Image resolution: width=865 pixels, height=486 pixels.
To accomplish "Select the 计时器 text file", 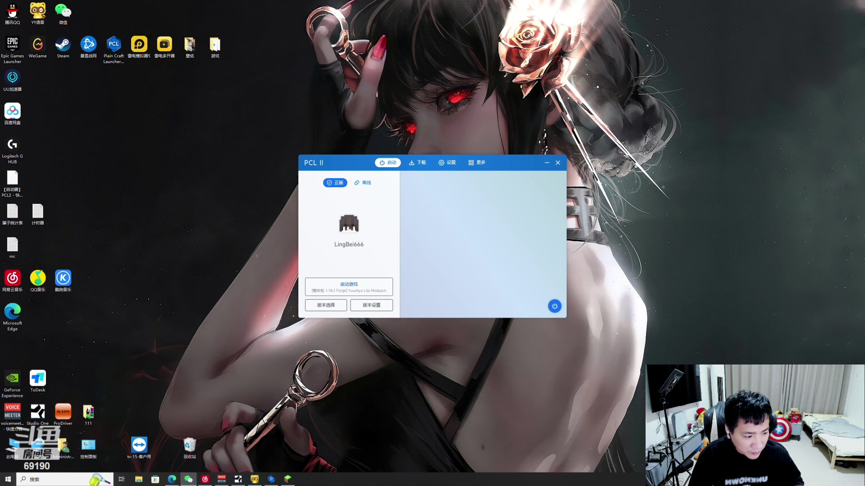I will tap(38, 214).
